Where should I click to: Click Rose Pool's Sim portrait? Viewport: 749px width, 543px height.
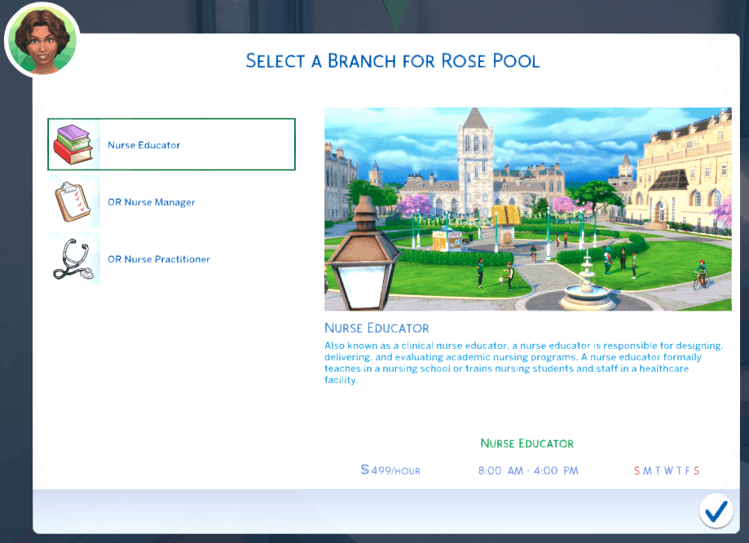(42, 41)
